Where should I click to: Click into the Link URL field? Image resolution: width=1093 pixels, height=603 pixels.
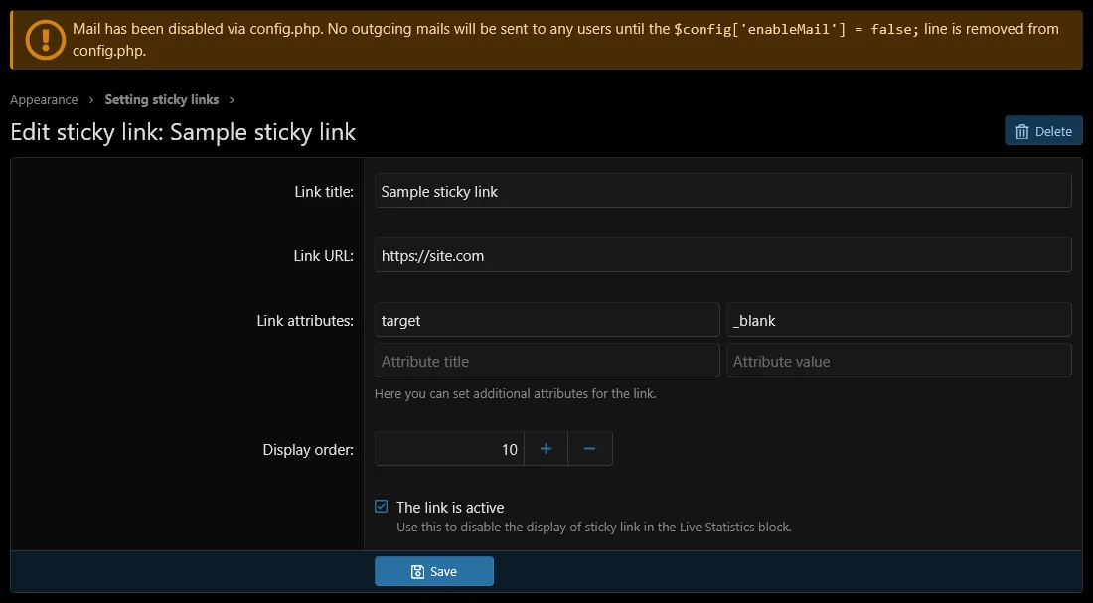click(x=722, y=255)
